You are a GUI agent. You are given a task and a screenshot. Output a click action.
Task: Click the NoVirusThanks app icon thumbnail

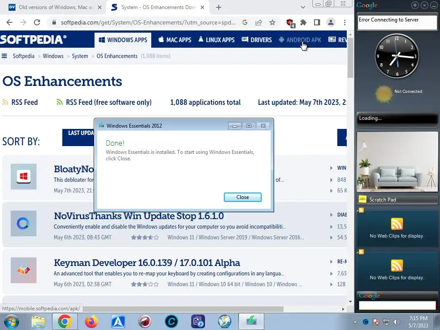point(24,223)
